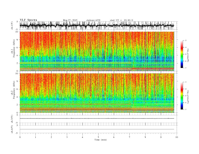Click the time axis tick label "8"
This screenshot has height=154, width=199.
pyautogui.click(x=145, y=137)
